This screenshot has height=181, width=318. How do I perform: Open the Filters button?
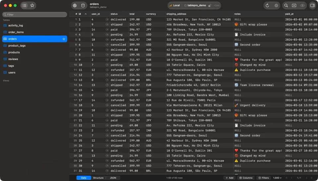pyautogui.click(x=264, y=178)
